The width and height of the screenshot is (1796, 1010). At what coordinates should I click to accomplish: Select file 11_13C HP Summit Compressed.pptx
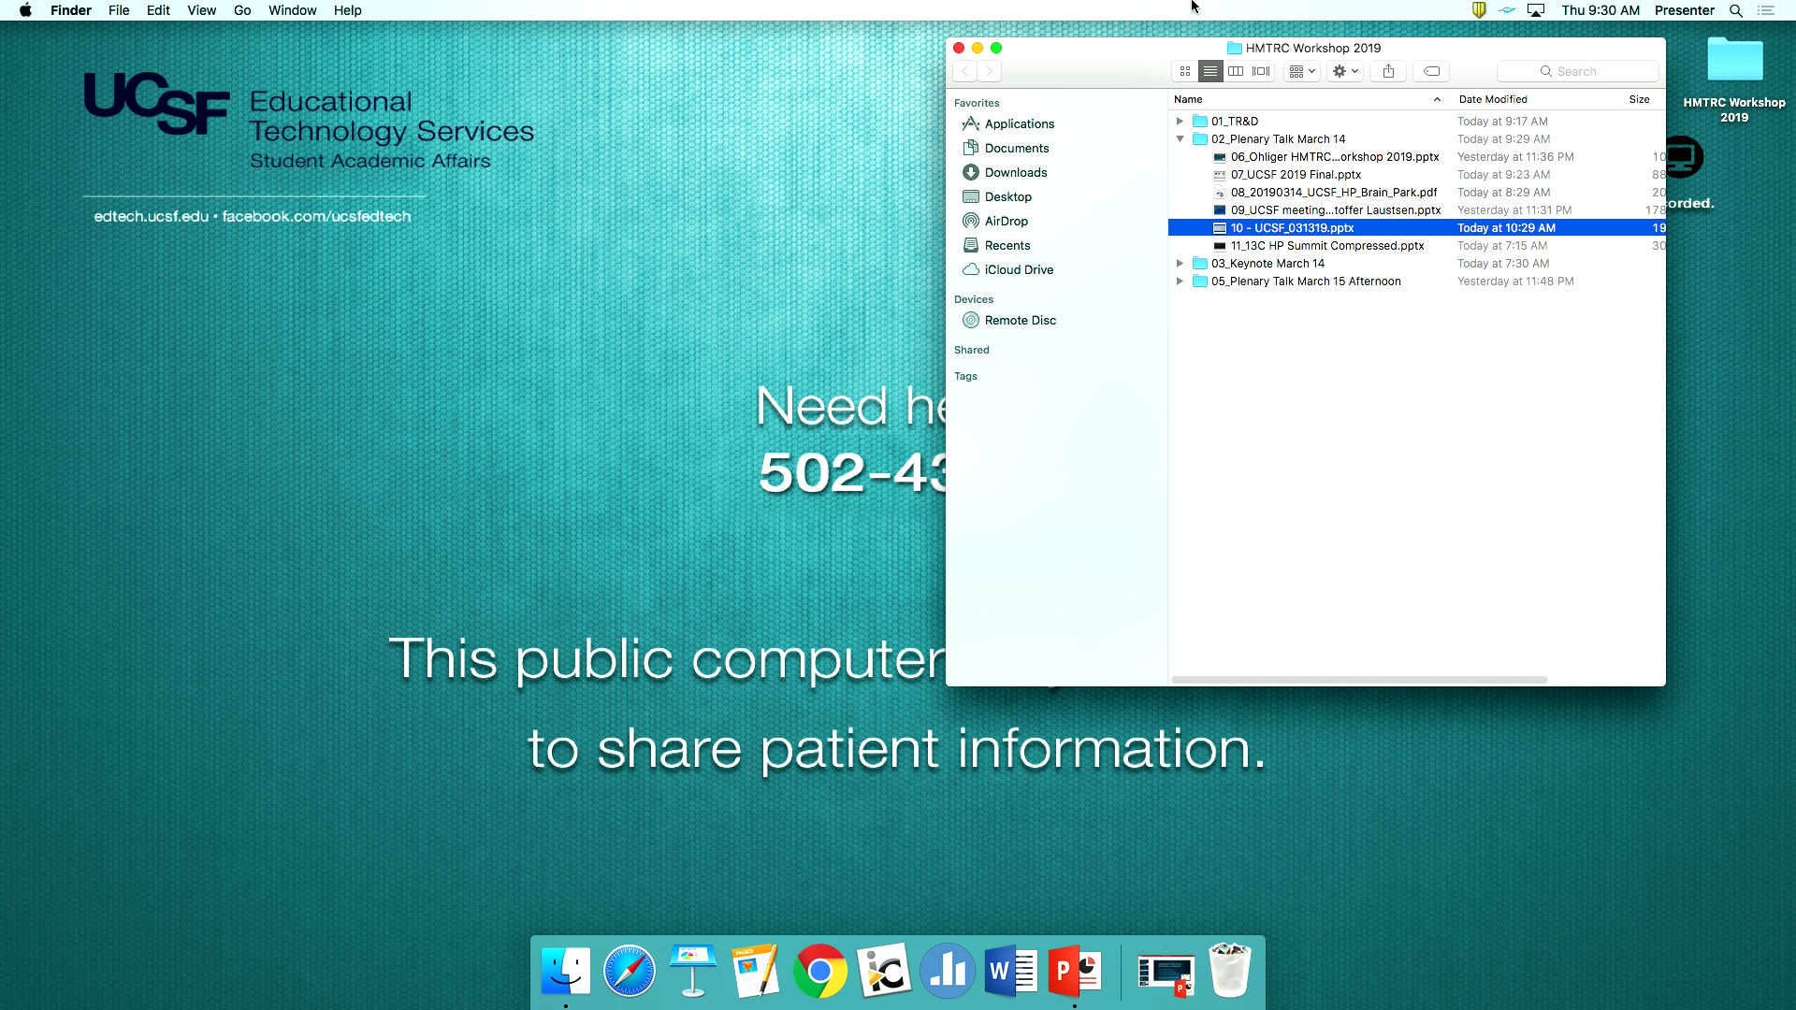point(1416,246)
